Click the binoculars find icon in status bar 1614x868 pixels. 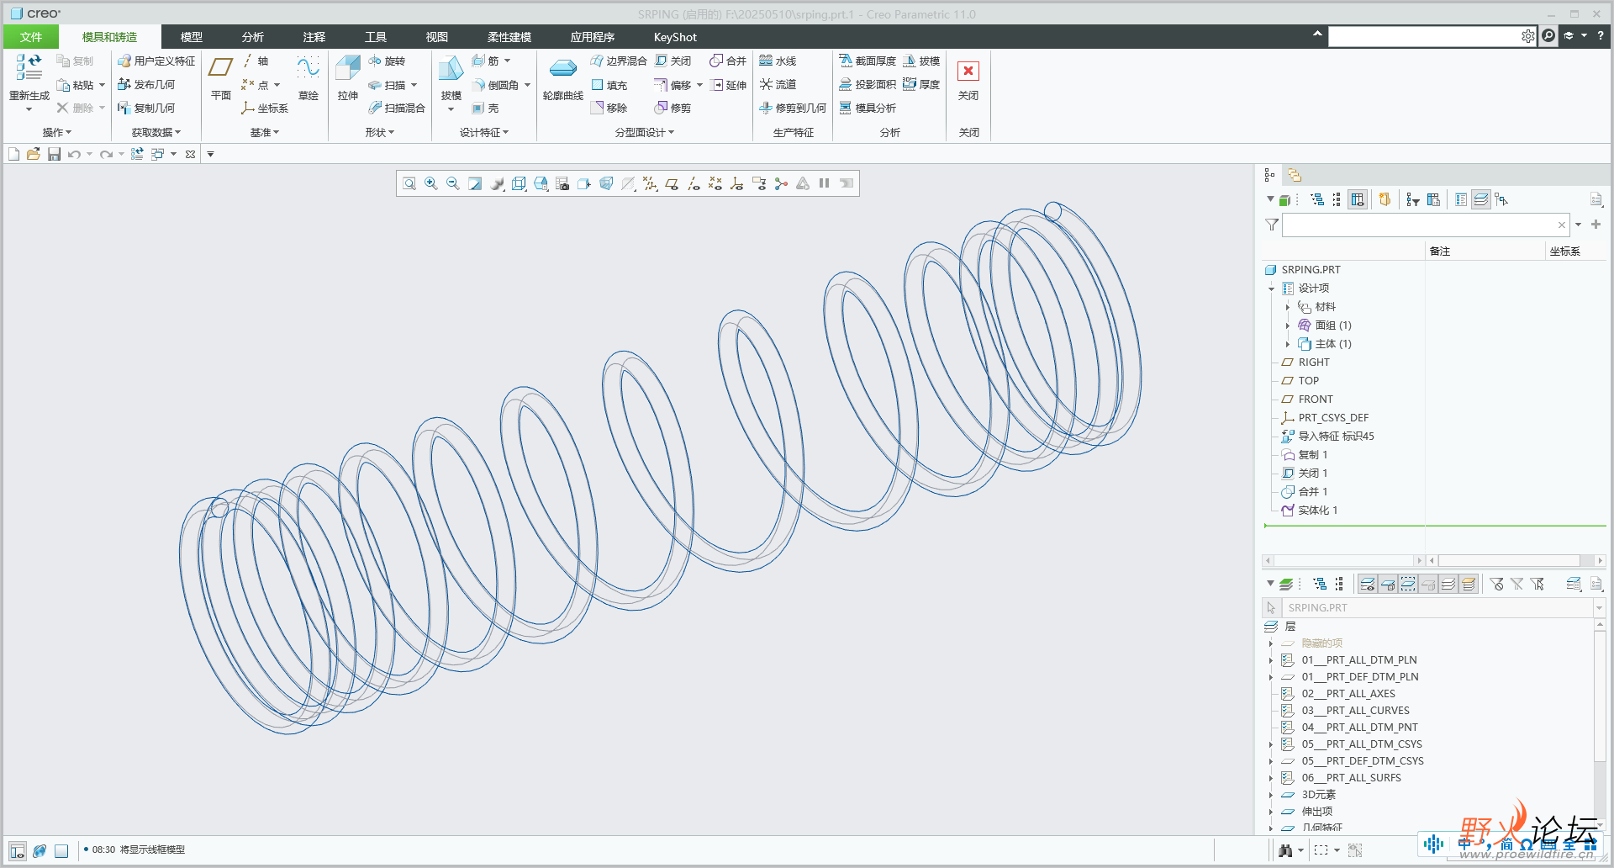tap(1285, 850)
